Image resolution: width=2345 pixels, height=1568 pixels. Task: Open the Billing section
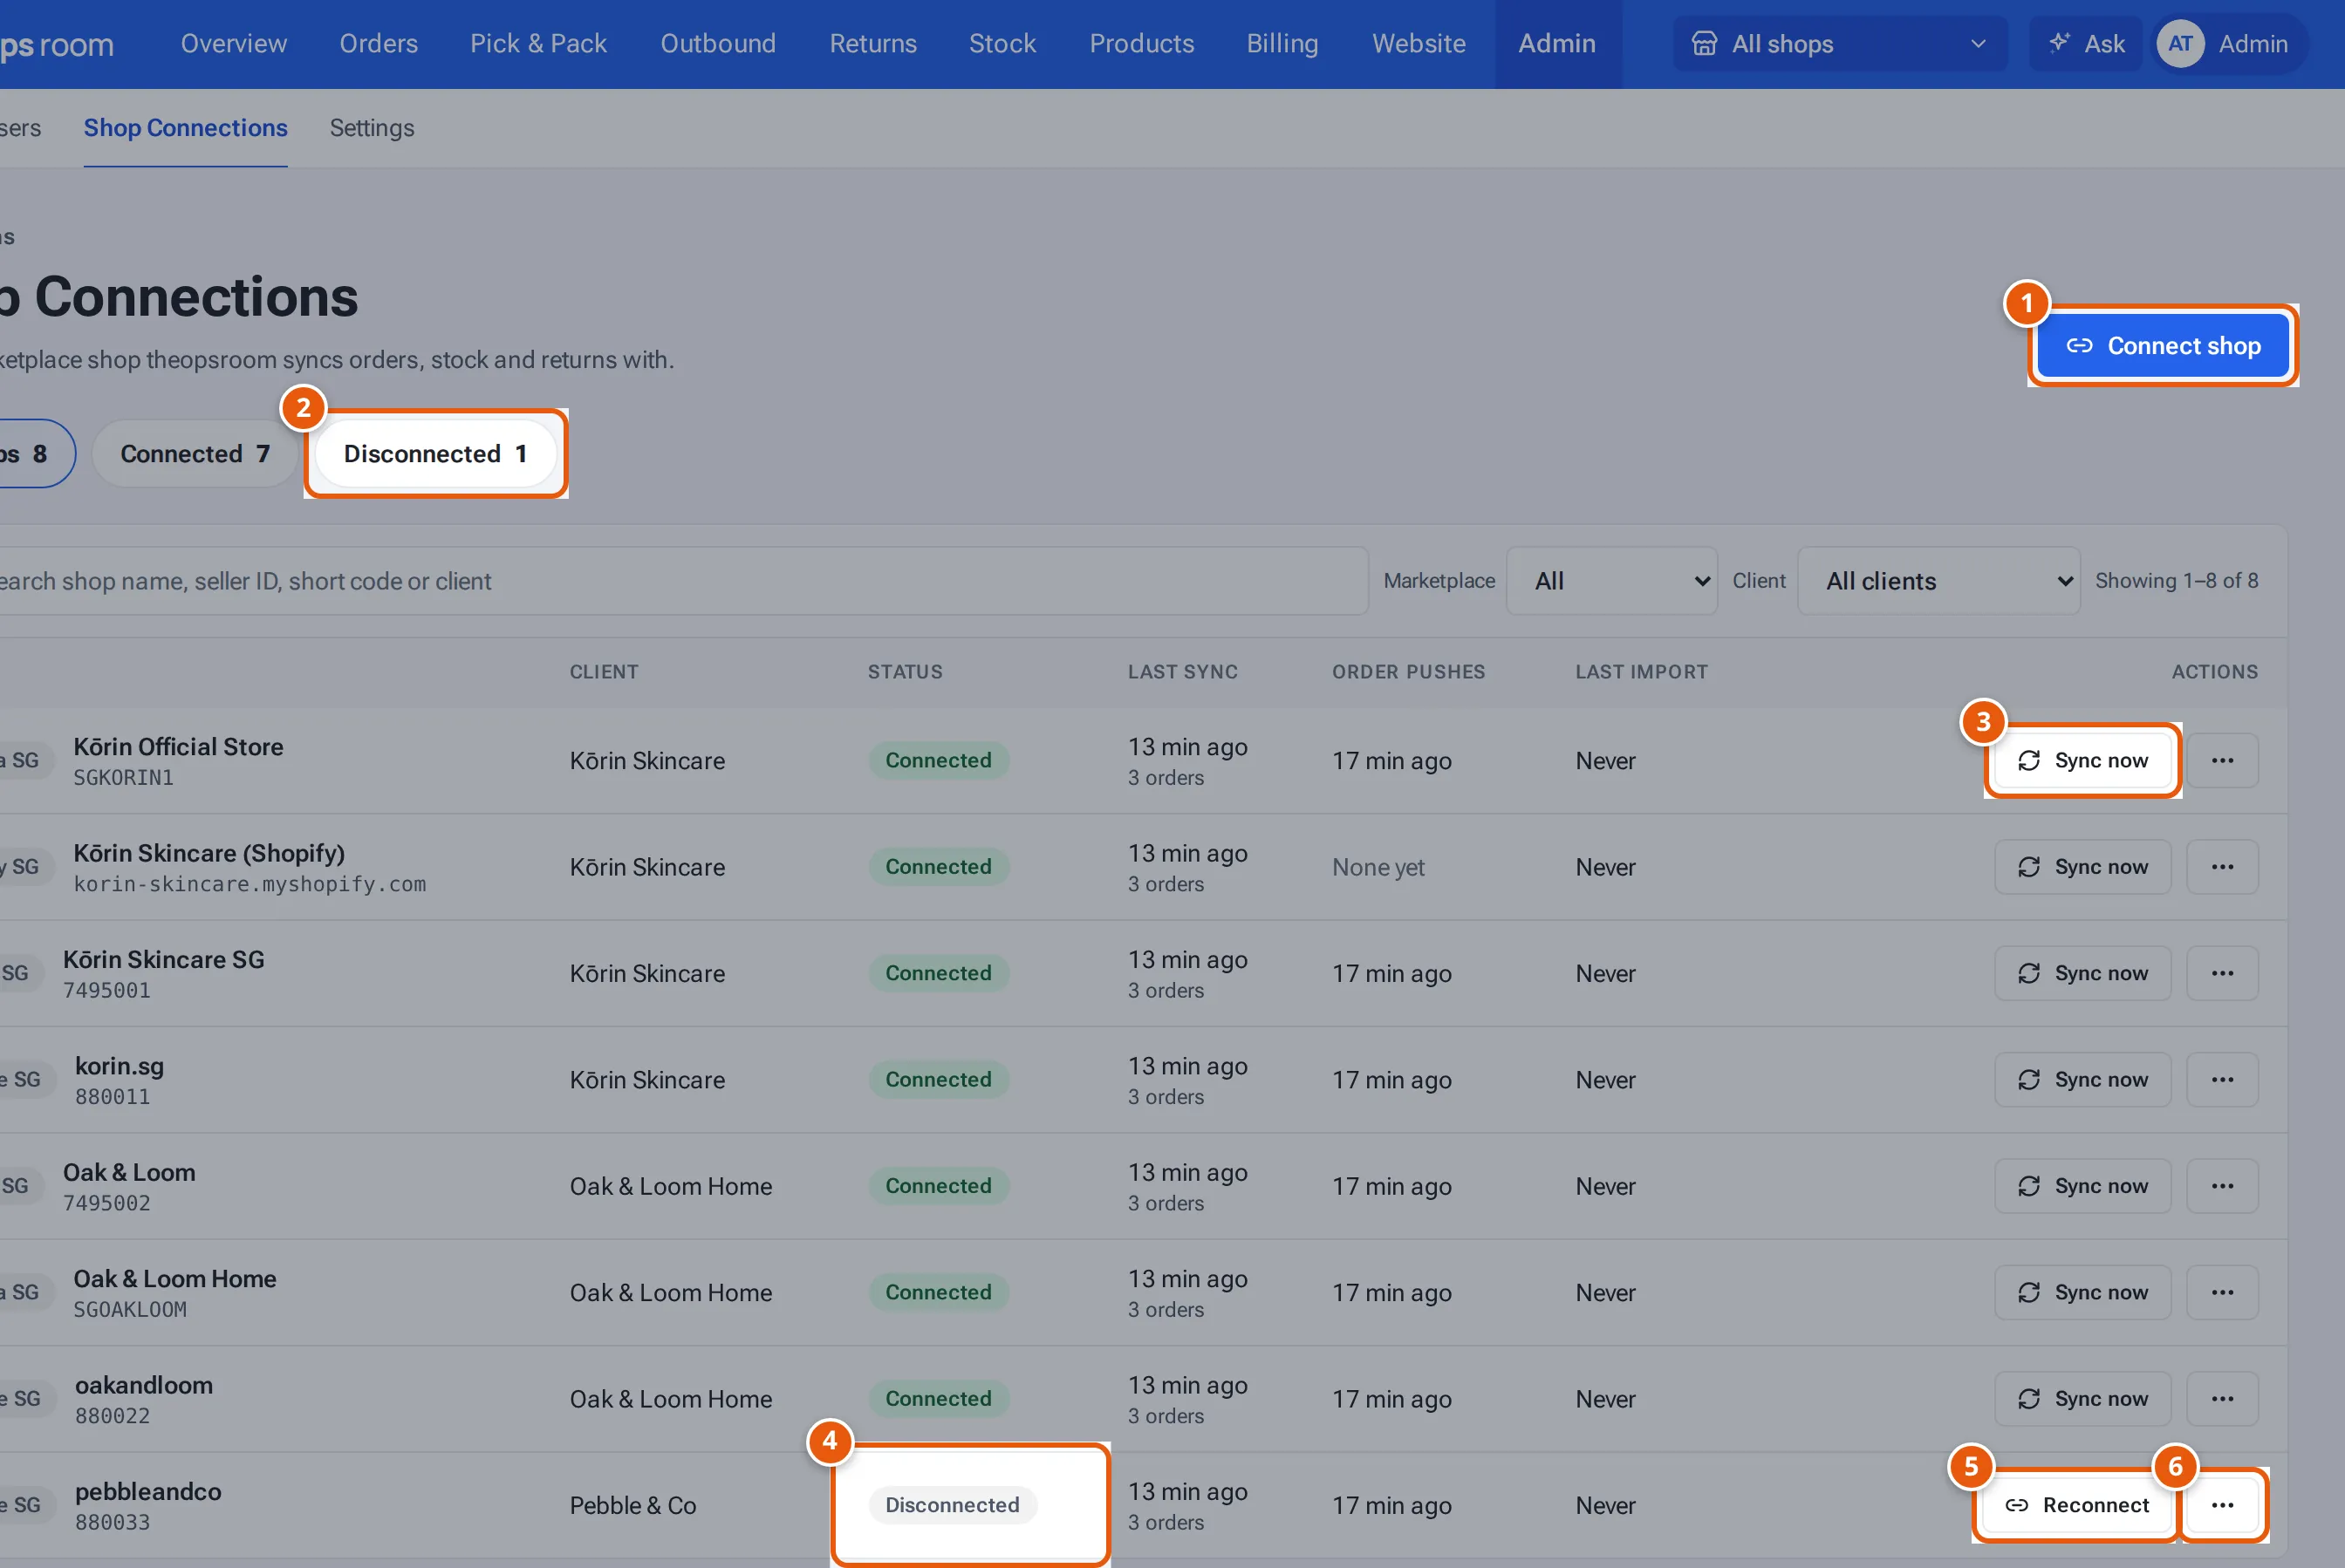click(x=1282, y=44)
